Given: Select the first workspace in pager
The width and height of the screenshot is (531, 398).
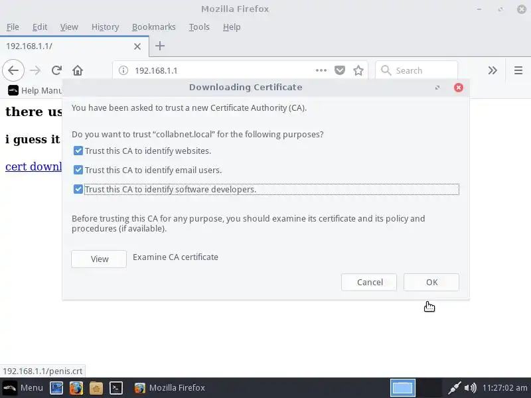Looking at the screenshot, I should [403, 388].
